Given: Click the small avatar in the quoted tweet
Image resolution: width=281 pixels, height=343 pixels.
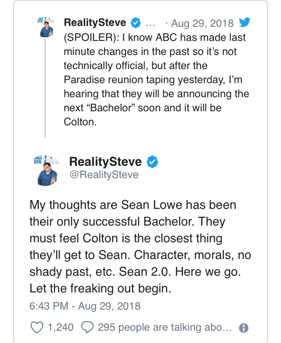Looking at the screenshot, I should tap(46, 28).
